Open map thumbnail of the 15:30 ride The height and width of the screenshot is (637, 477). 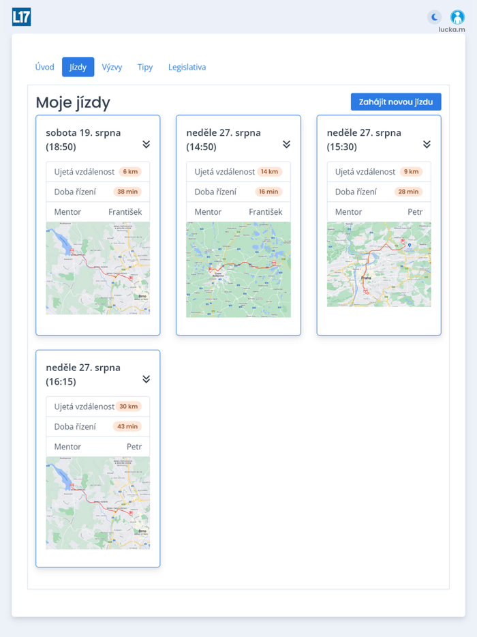tap(379, 264)
